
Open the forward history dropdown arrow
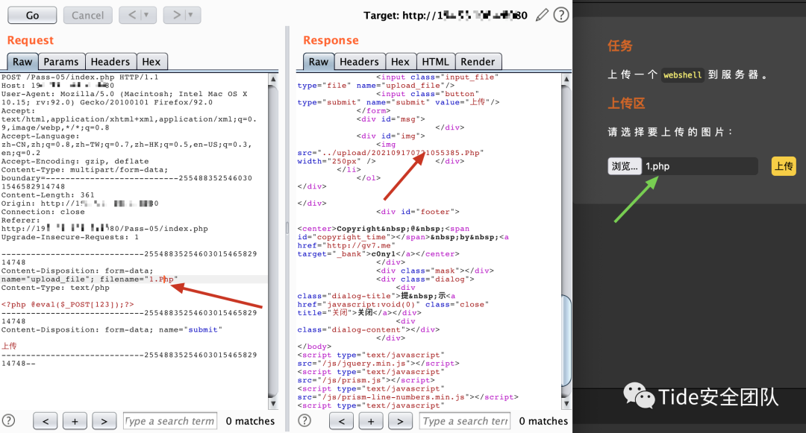pos(191,16)
